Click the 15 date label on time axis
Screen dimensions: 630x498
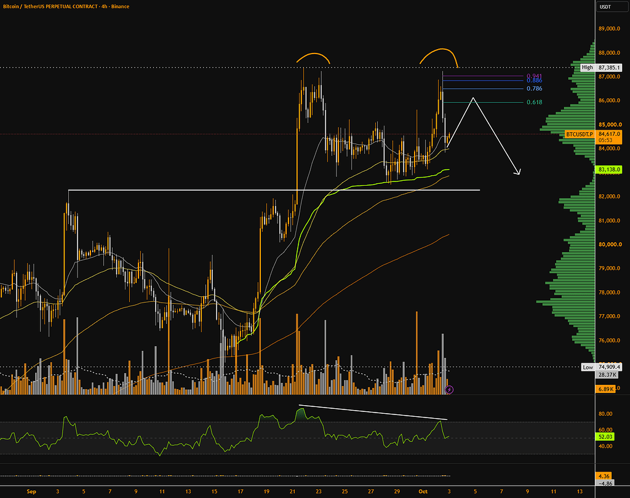coord(214,492)
